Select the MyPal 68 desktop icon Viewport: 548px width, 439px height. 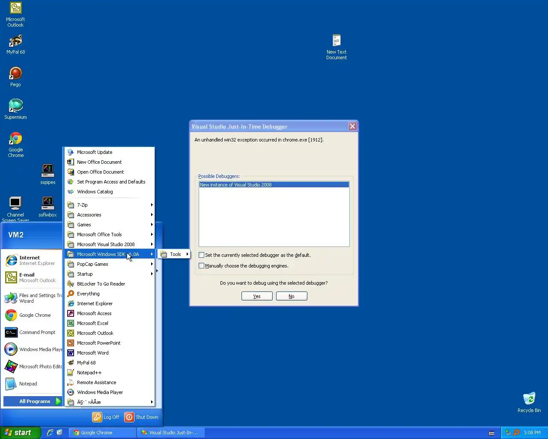(15, 44)
